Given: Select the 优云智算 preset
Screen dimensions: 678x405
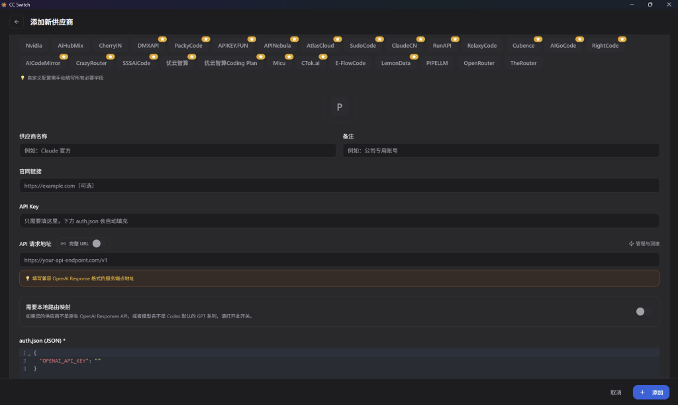Looking at the screenshot, I should (177, 63).
